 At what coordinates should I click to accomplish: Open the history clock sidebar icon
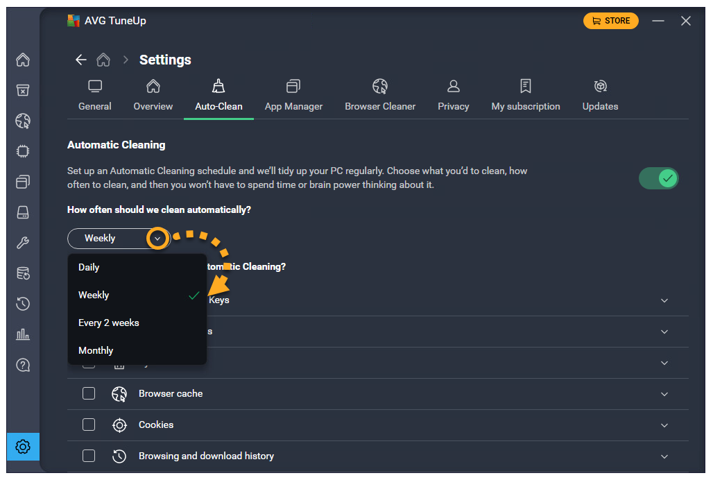[x=23, y=303]
